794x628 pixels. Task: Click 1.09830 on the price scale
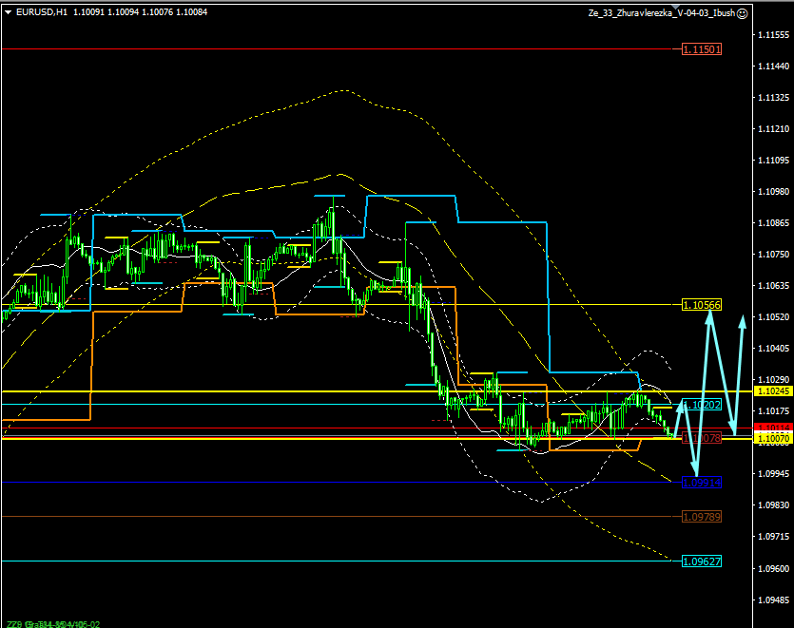coord(773,505)
